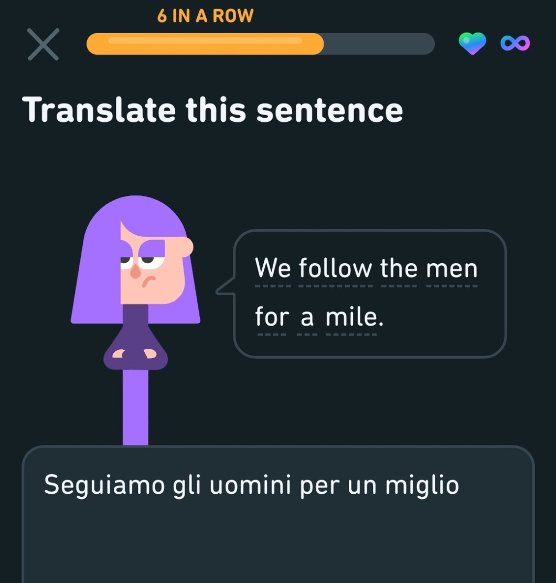Tap the infinity unlimited hearts icon
Image resolution: width=556 pixels, height=583 pixels.
click(x=515, y=44)
